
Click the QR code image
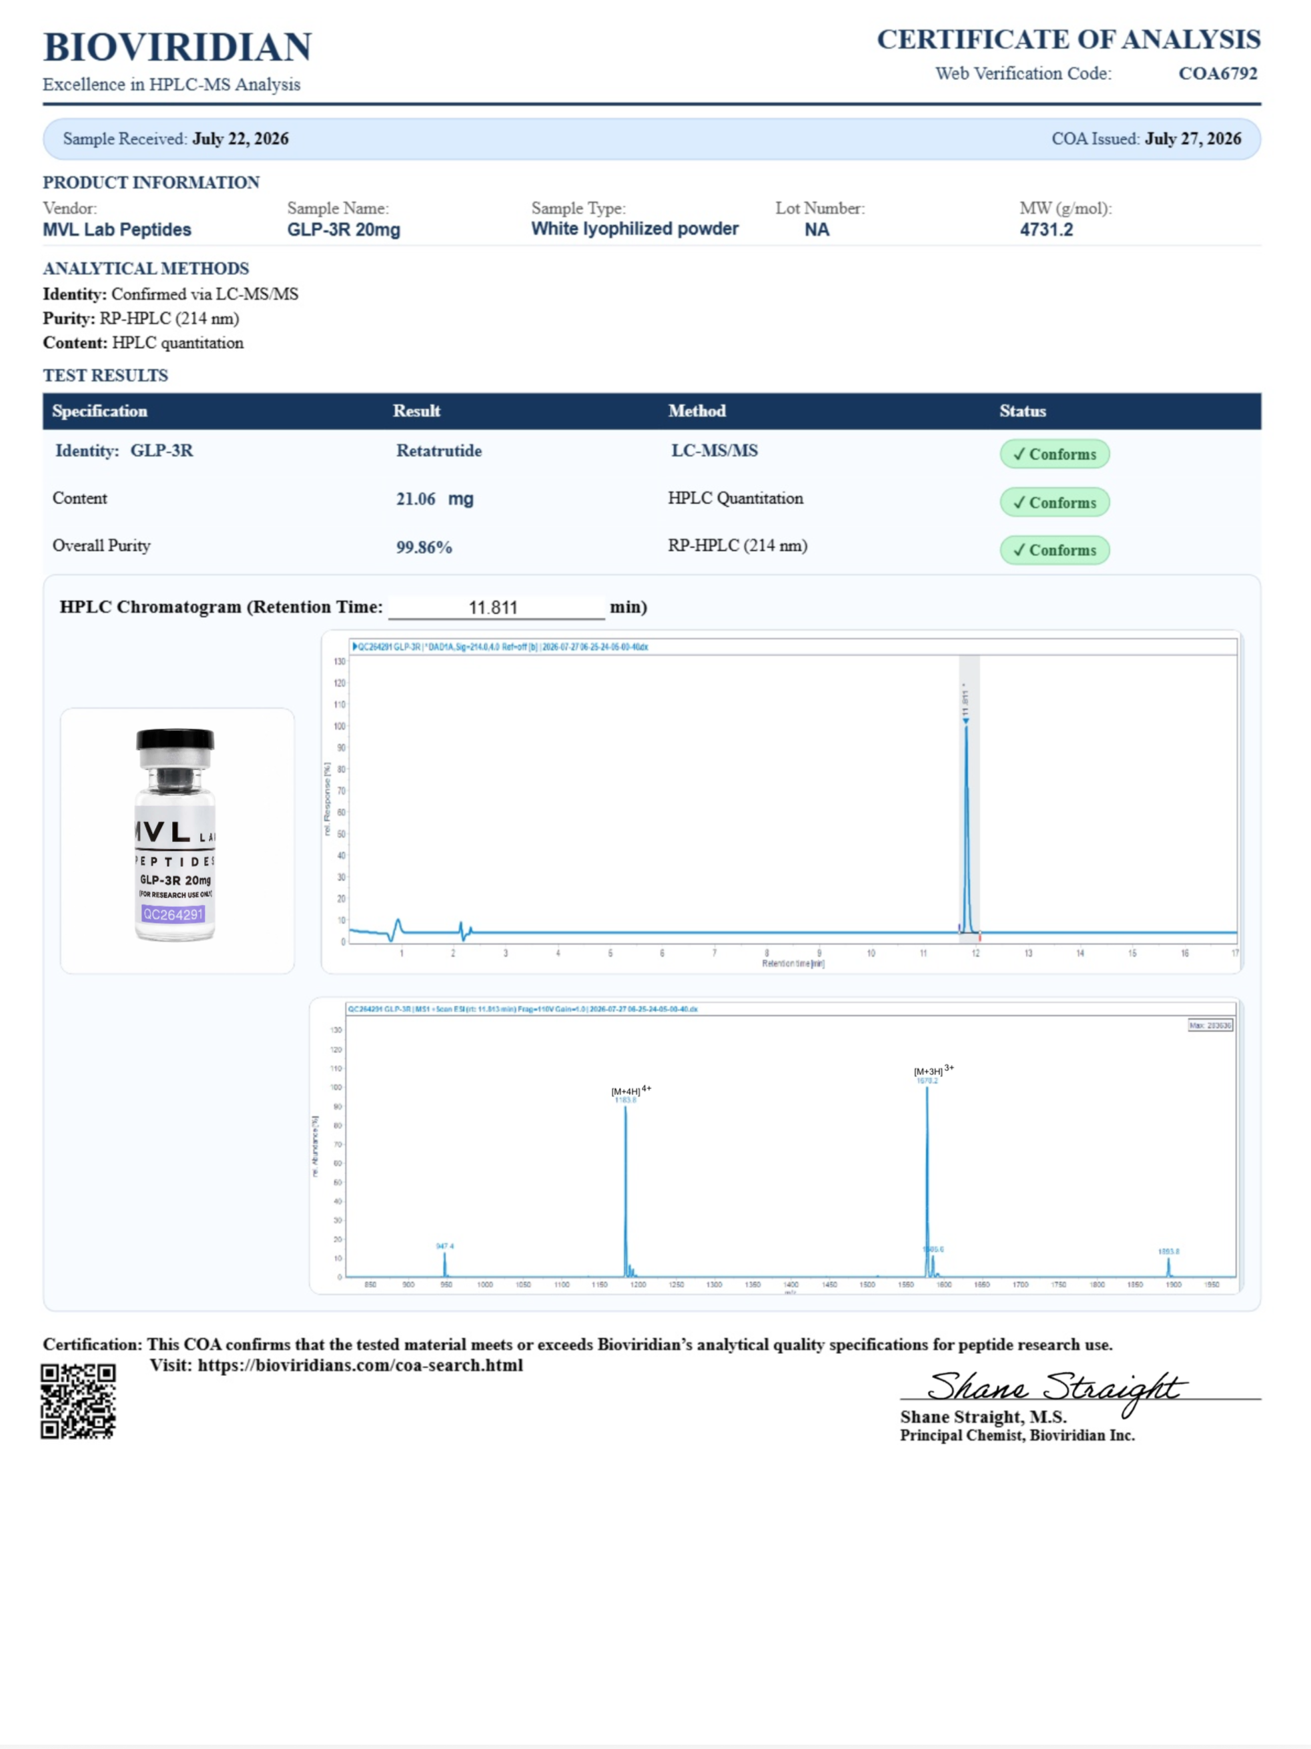click(78, 1402)
